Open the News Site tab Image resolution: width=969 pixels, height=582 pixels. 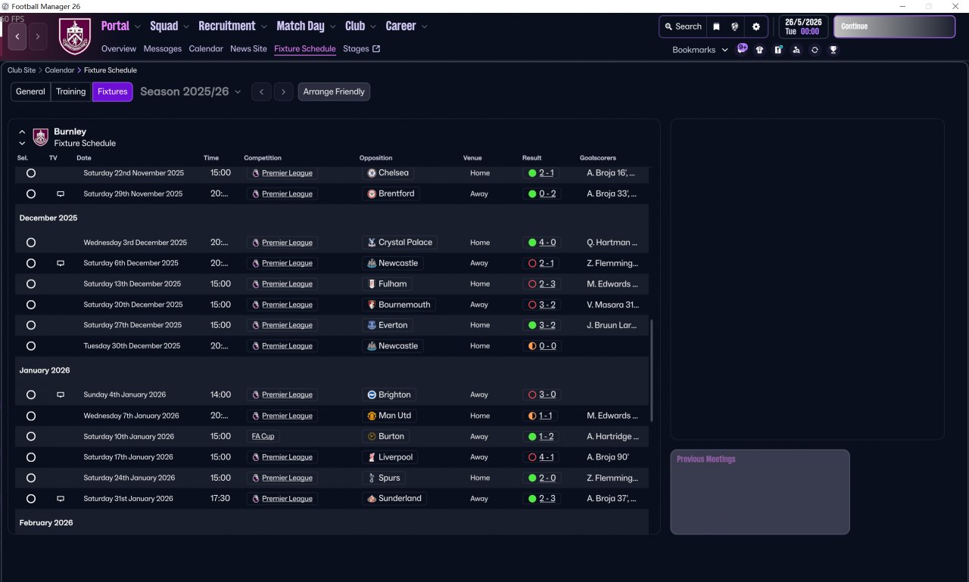click(x=248, y=48)
